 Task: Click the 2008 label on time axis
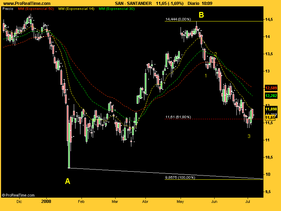click(x=46, y=201)
